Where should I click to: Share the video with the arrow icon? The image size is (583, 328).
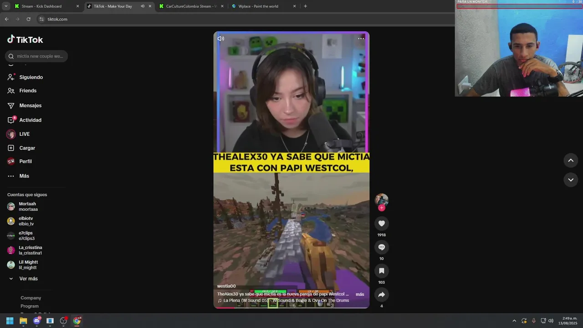[382, 294]
